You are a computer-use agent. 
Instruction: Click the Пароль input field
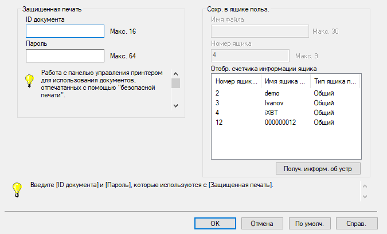[x=64, y=55]
